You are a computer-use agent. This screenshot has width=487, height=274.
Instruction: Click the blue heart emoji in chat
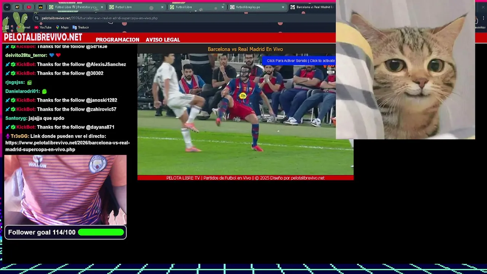pos(52,55)
